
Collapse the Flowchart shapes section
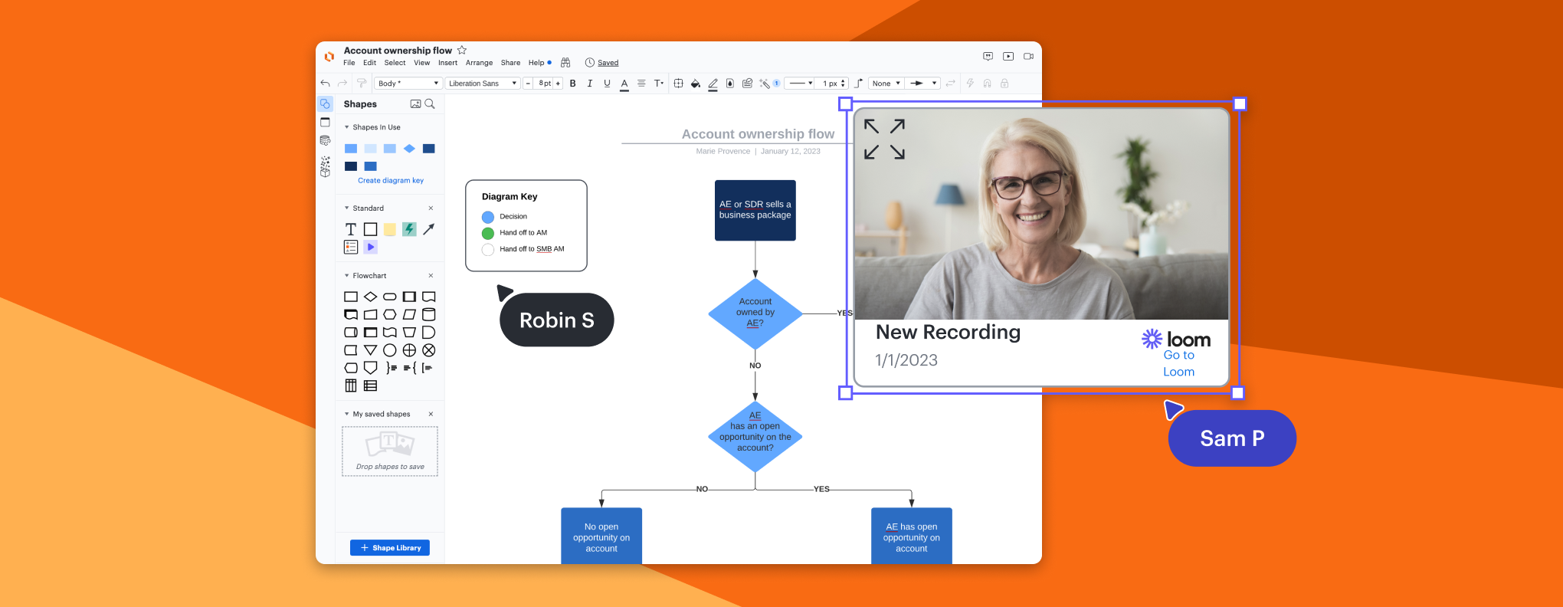[347, 276]
